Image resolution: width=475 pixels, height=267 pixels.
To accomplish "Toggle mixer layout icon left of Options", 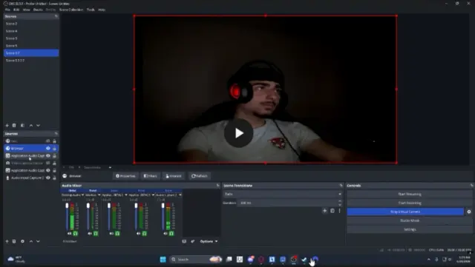I will (184, 241).
